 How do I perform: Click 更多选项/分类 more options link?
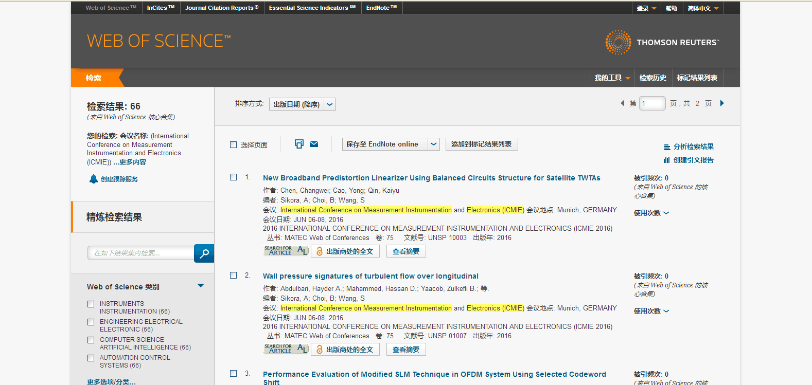(x=112, y=381)
